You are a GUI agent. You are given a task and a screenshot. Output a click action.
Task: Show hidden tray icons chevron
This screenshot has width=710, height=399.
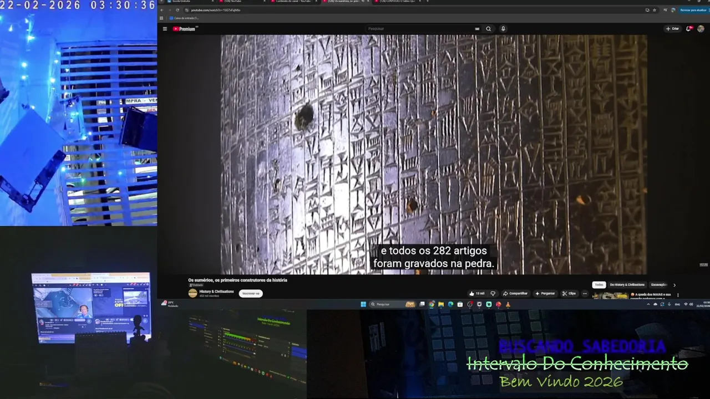(648, 304)
